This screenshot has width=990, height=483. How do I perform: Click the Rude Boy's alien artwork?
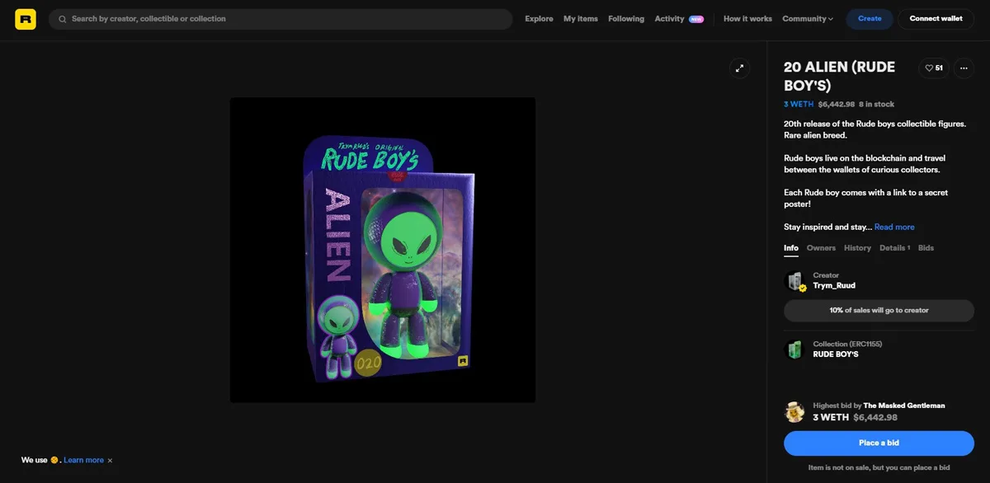click(x=383, y=250)
